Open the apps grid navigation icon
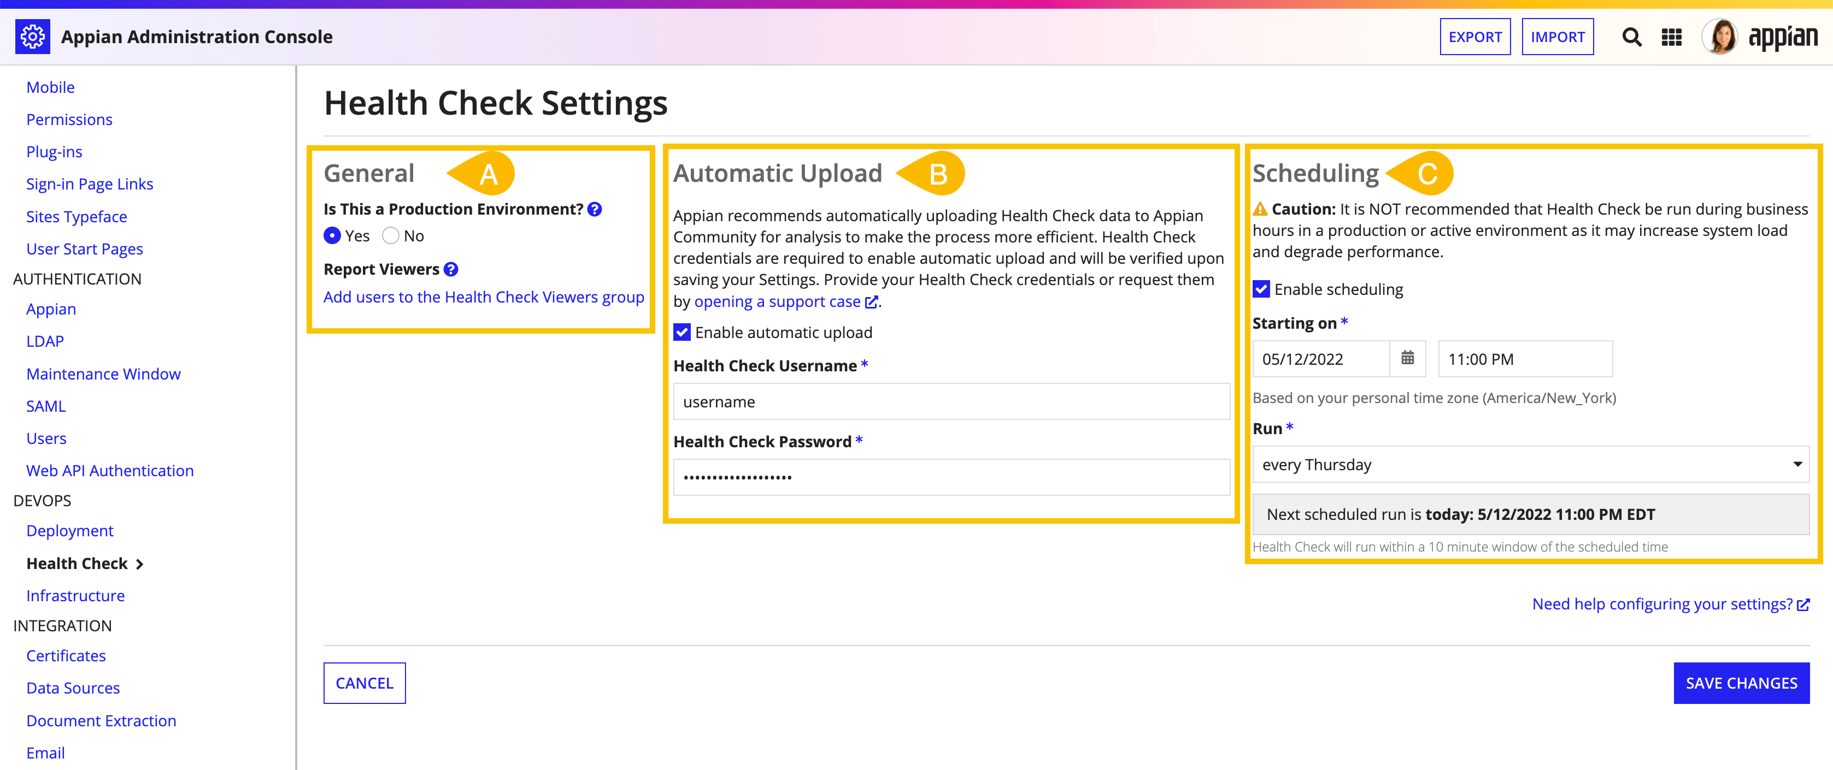Viewport: 1833px width, 770px height. click(x=1671, y=37)
